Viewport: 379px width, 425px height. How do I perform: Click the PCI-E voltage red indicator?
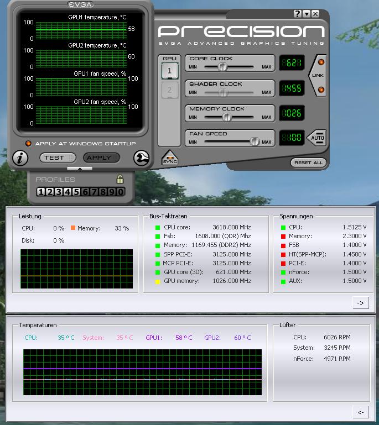click(x=283, y=264)
